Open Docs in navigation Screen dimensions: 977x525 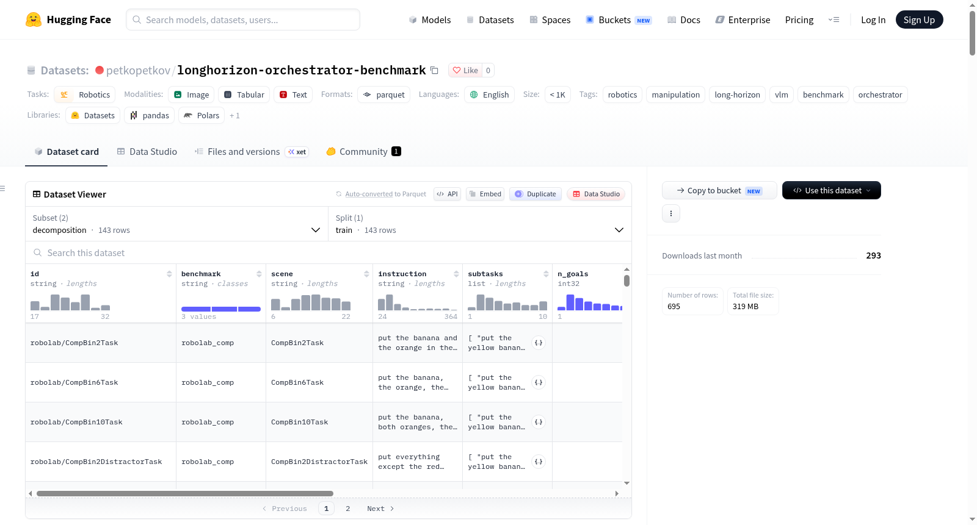[x=684, y=20]
